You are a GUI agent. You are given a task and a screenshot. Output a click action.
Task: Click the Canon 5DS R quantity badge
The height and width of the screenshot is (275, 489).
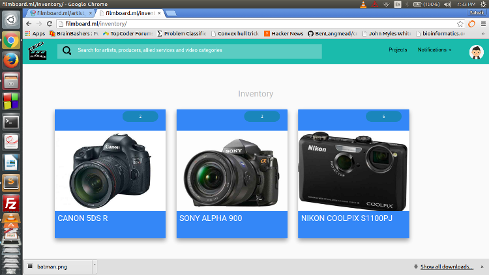coord(140,116)
